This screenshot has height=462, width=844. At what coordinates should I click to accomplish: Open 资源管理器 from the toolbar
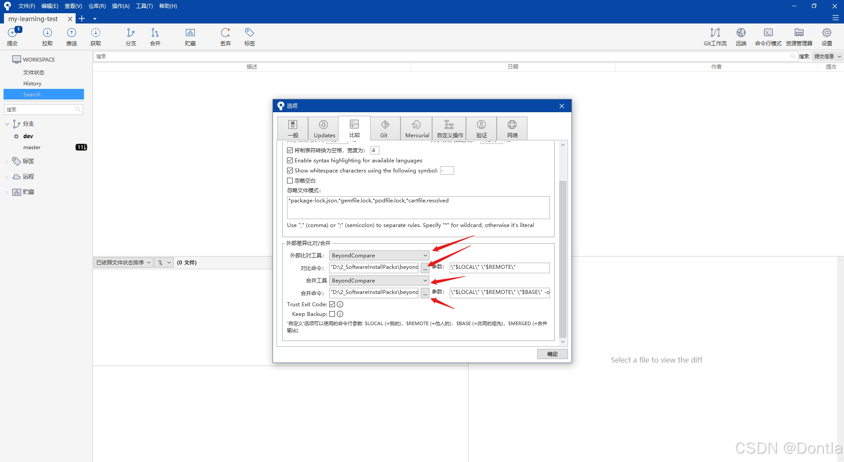pos(800,37)
